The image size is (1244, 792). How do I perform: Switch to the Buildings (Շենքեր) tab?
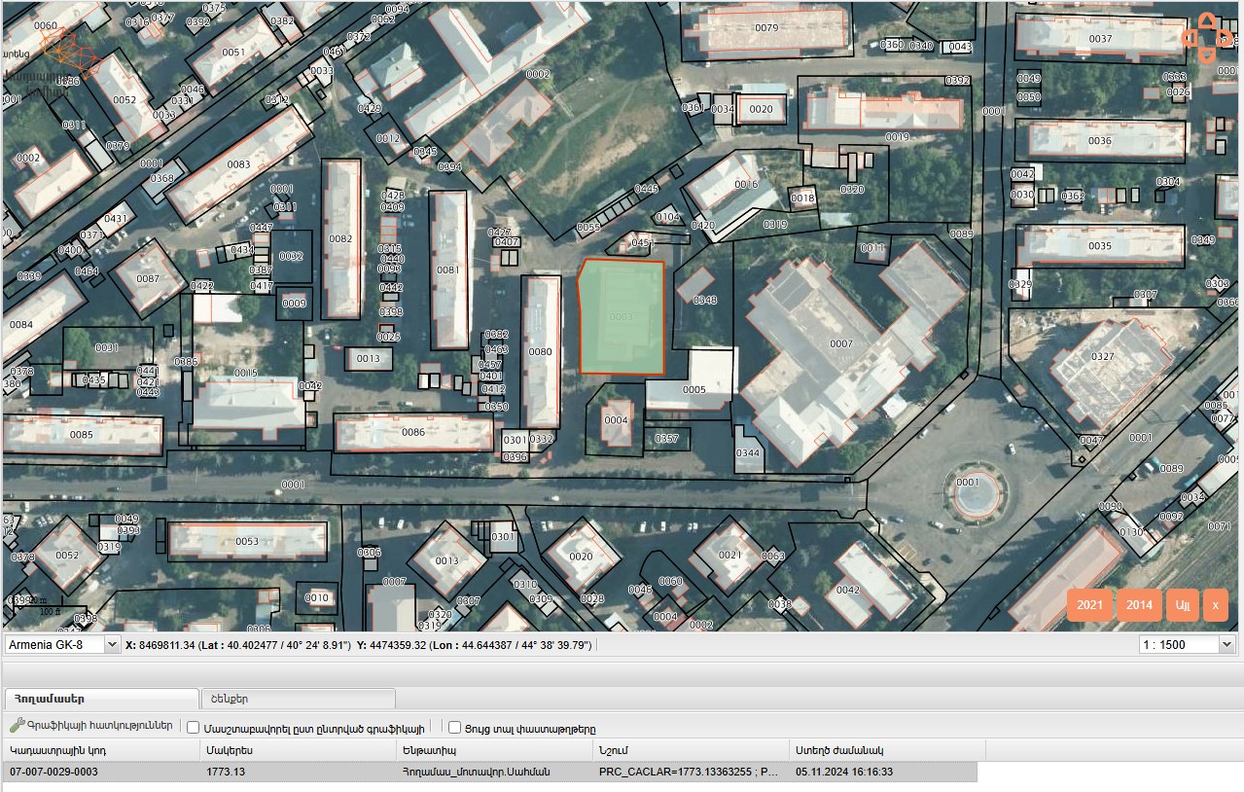click(x=297, y=698)
